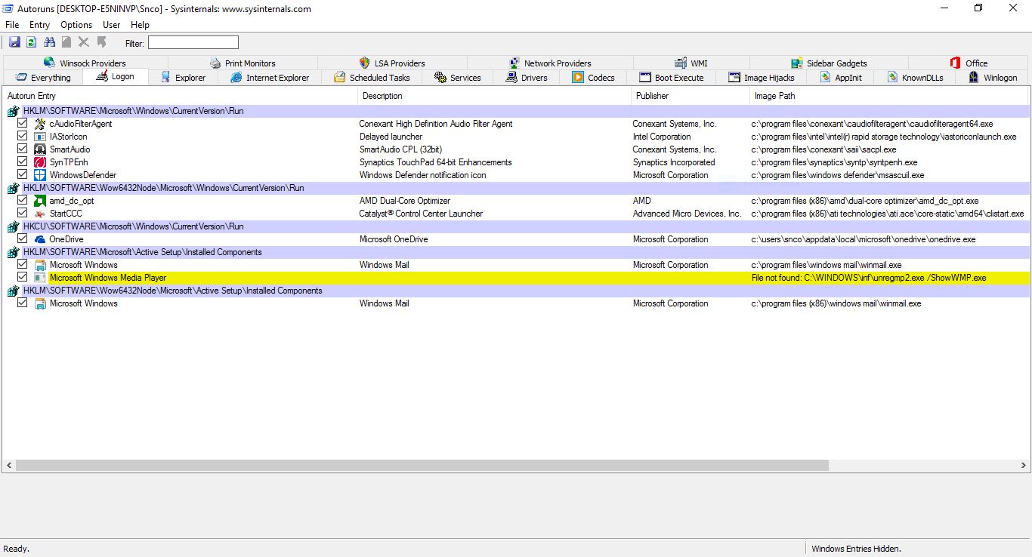Open the Internet Explorer tab
This screenshot has height=557, width=1032.
click(x=270, y=78)
